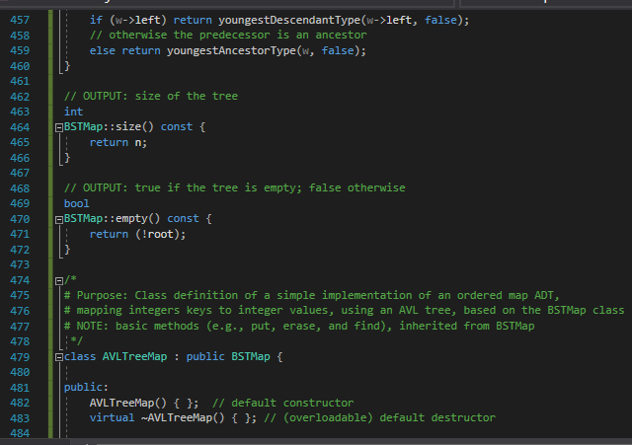This screenshot has width=632, height=445.
Task: Click the 'return n;' statement
Action: [118, 142]
